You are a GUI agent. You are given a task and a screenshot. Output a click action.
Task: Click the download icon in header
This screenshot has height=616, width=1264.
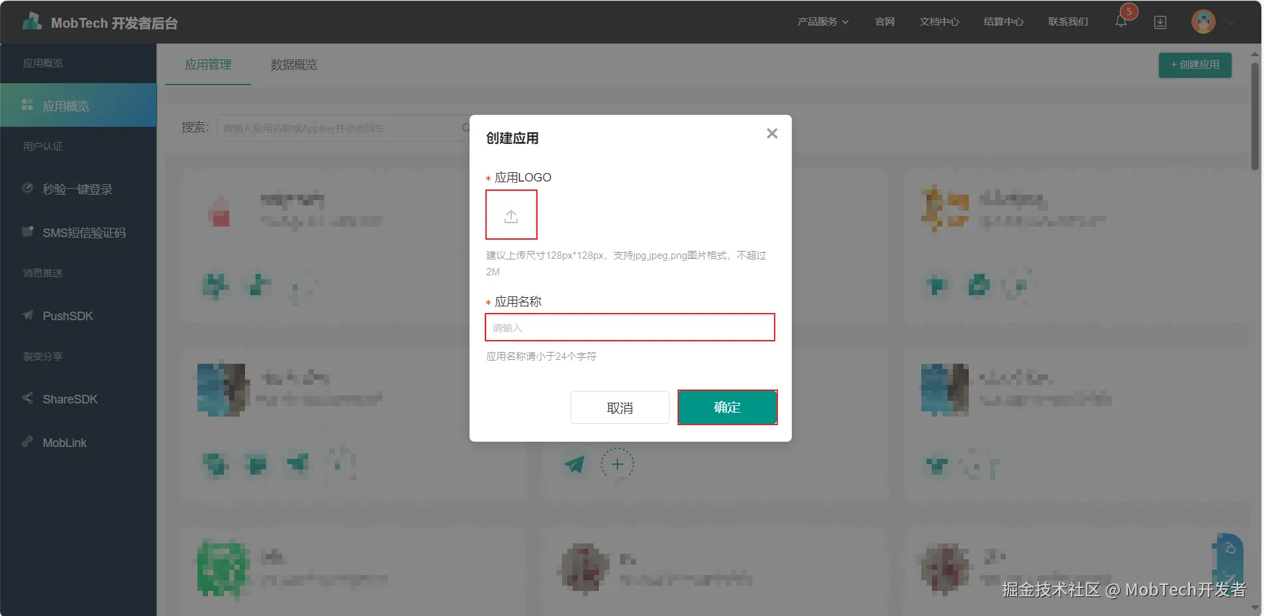(x=1160, y=22)
